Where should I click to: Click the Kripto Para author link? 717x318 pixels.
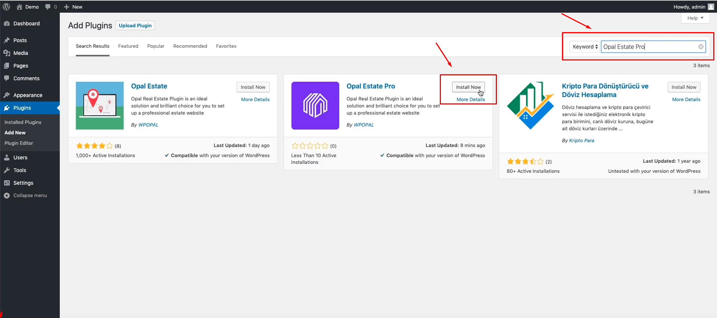(x=581, y=140)
